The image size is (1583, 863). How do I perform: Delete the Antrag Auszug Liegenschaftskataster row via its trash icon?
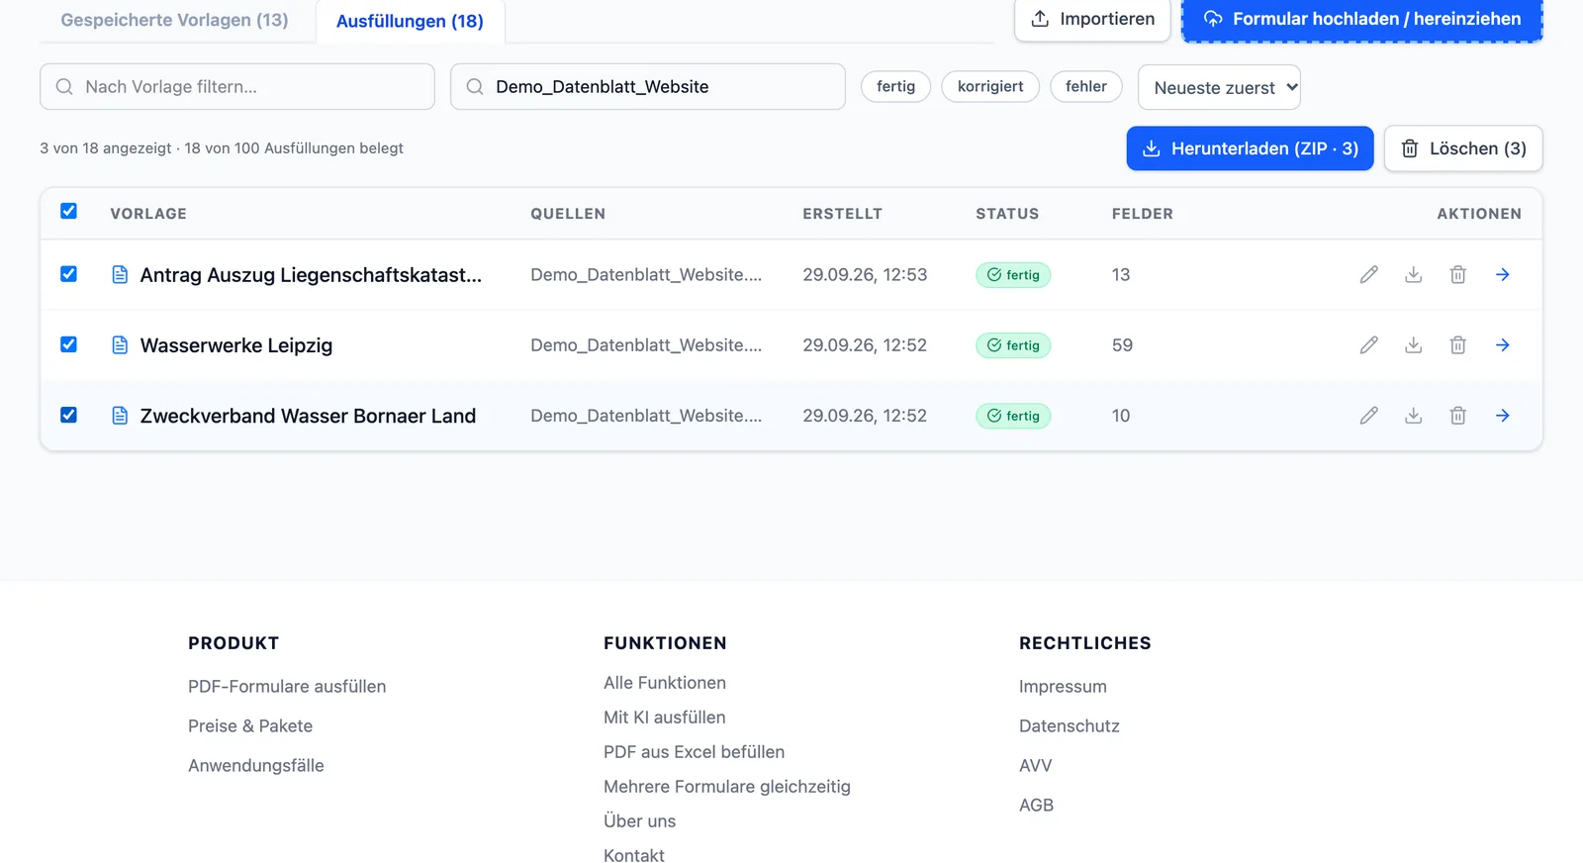(1457, 275)
